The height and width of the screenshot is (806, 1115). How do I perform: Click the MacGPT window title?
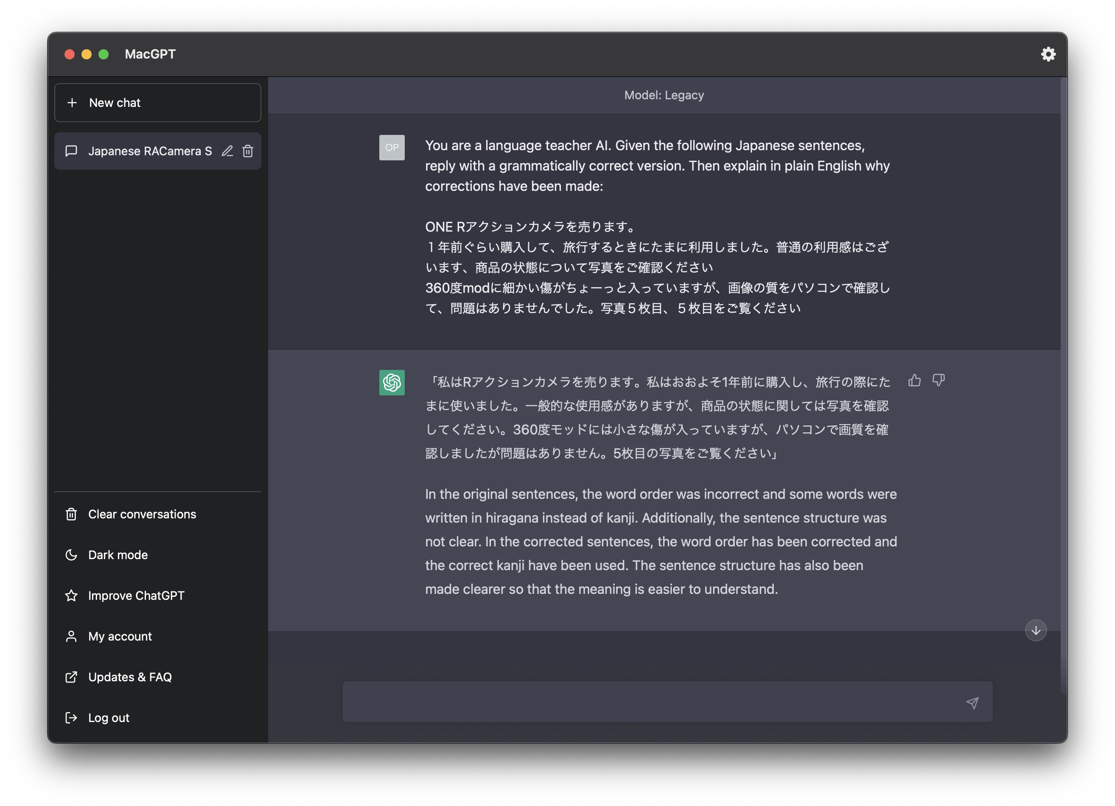click(150, 54)
